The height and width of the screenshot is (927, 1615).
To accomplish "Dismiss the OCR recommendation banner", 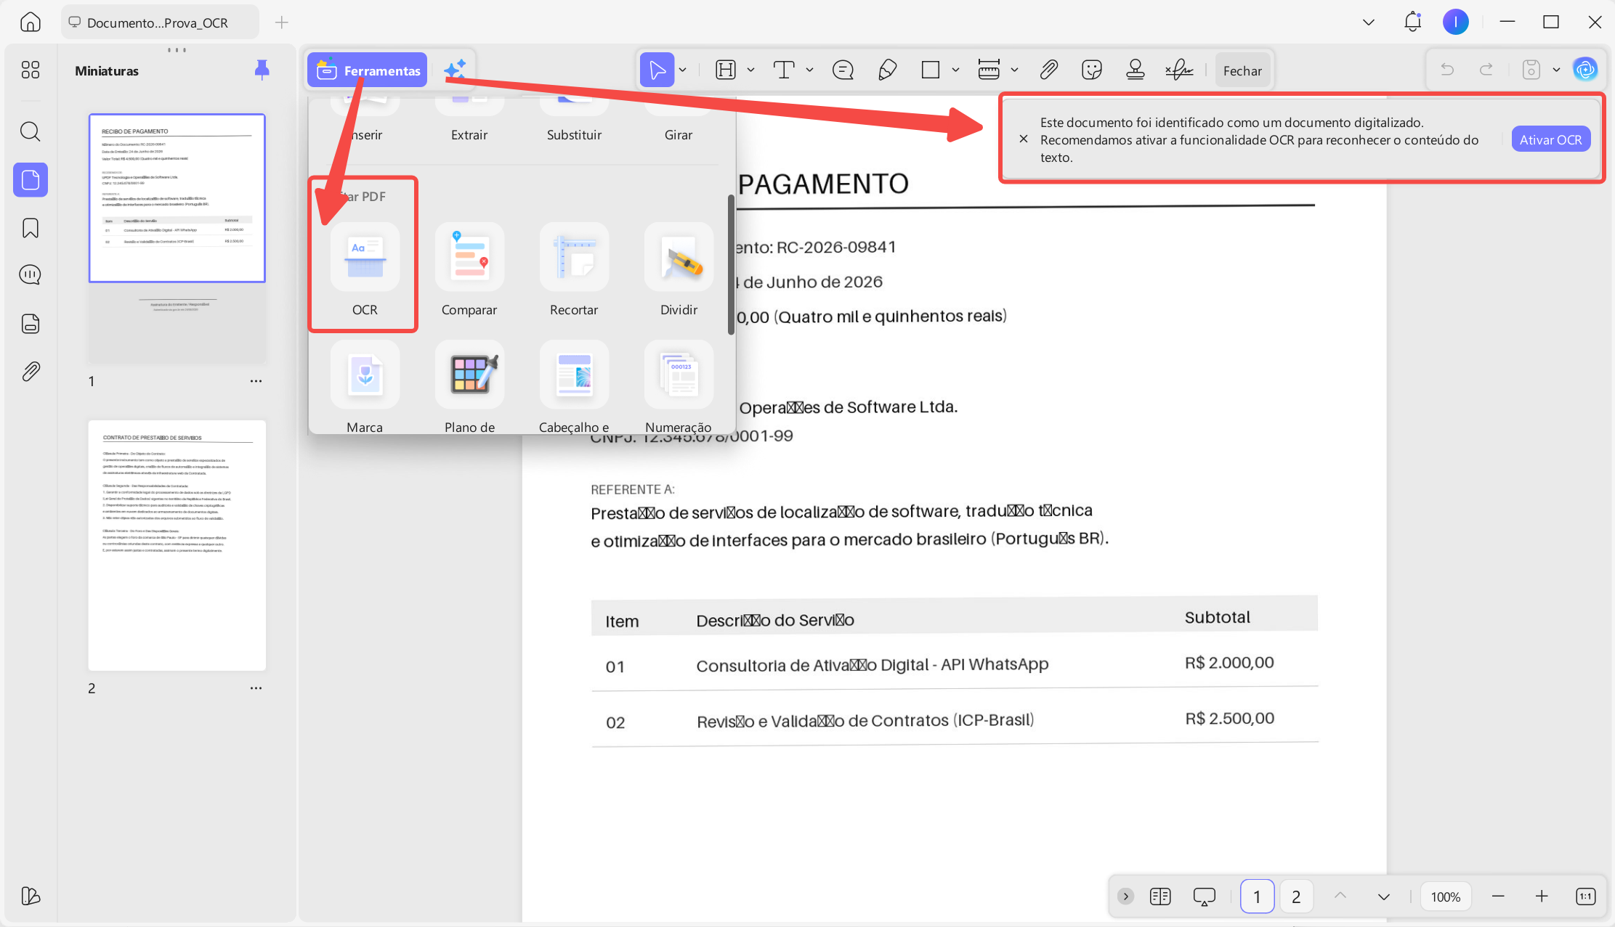I will (1024, 139).
